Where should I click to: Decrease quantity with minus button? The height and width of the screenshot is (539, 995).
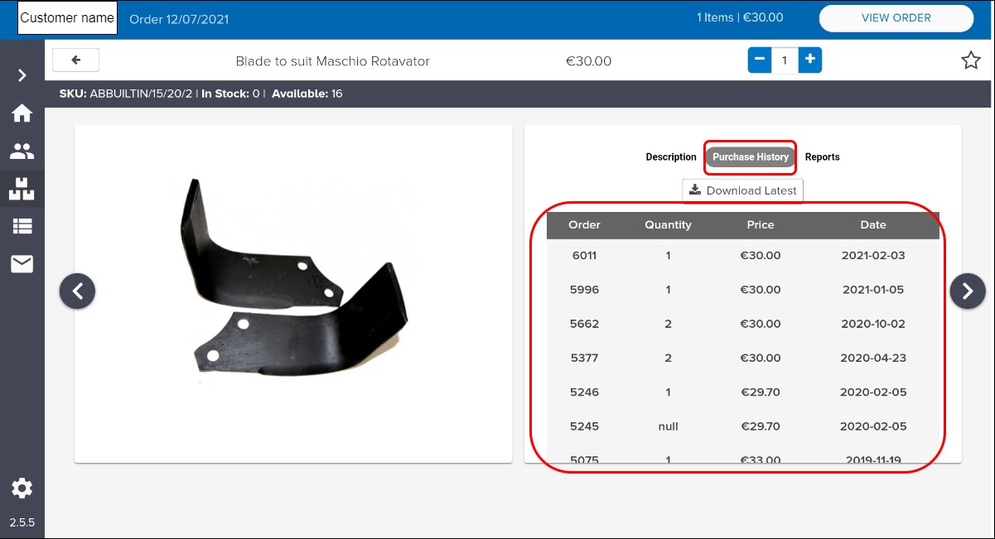click(760, 60)
